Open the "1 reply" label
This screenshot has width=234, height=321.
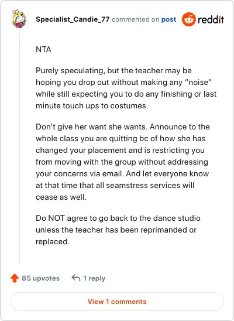click(x=94, y=278)
